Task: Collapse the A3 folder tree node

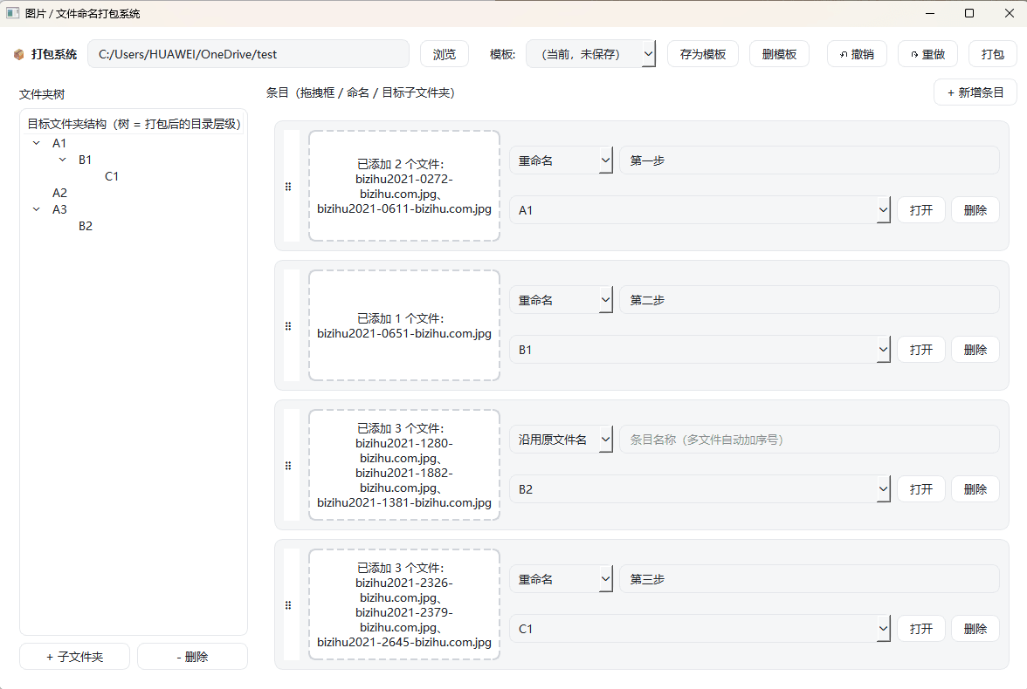Action: click(x=37, y=208)
